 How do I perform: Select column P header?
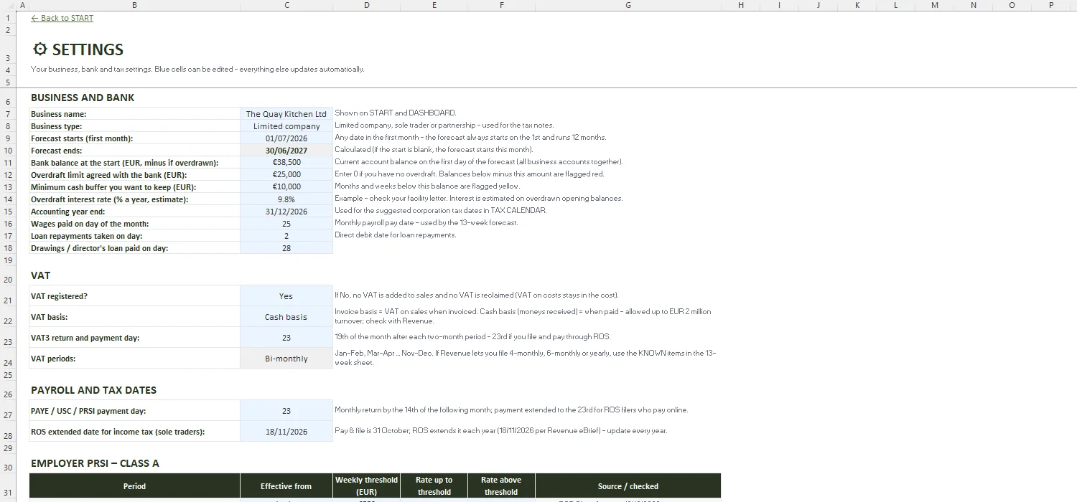coord(1051,5)
